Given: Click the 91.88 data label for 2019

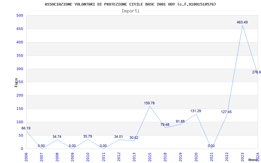Looking at the screenshot, I should (180, 122).
